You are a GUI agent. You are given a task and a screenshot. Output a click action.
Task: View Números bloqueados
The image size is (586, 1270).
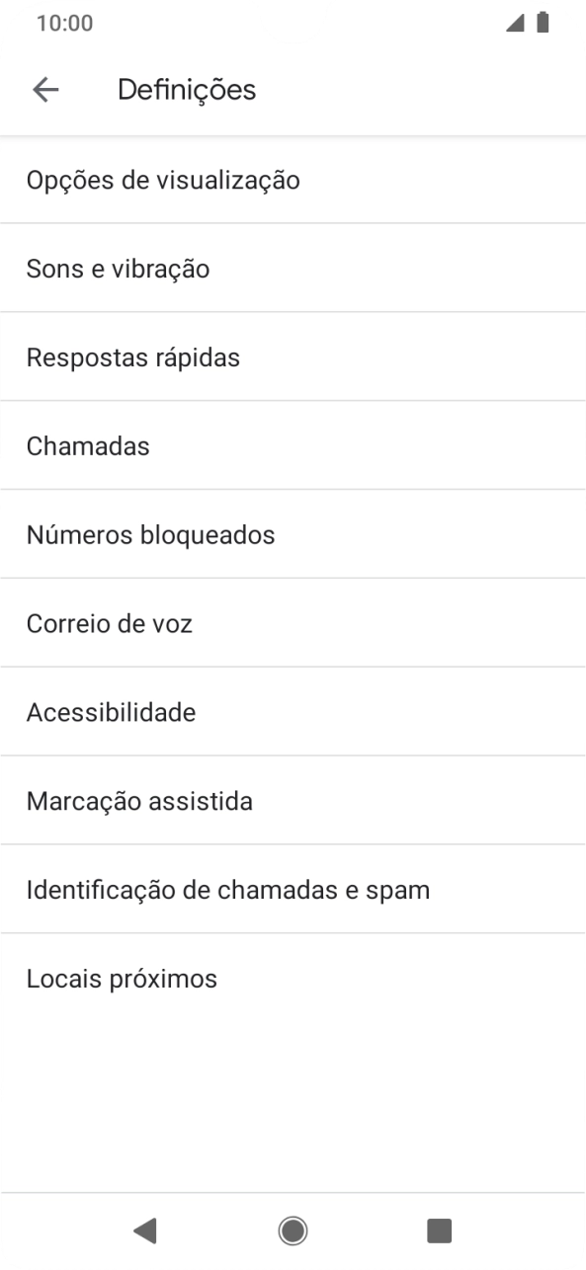pyautogui.click(x=151, y=534)
